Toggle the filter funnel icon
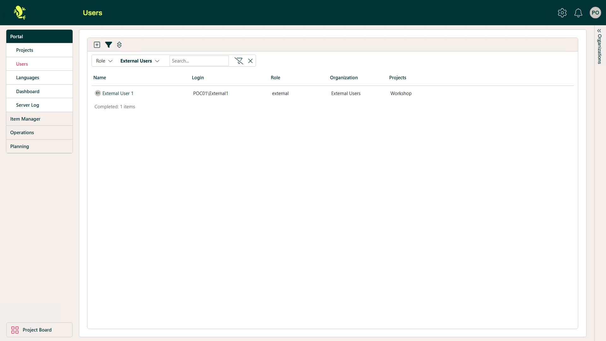This screenshot has height=341, width=606. click(108, 45)
